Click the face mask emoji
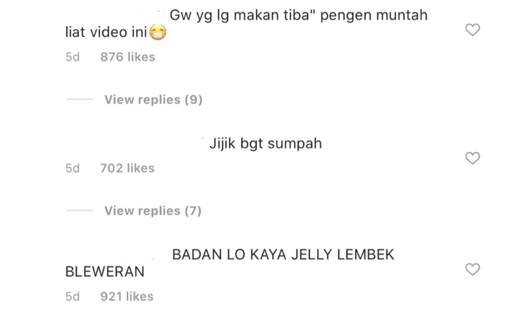This screenshot has height=318, width=507. tap(158, 33)
